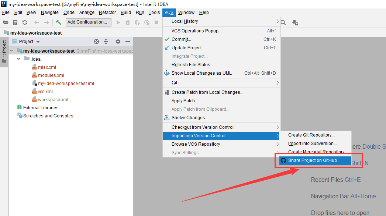Select misc.xml in project tree
386x216 pixels.
[x=47, y=67]
